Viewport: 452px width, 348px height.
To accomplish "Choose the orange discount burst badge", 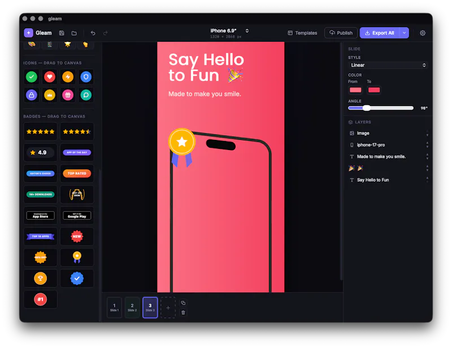I will click(40, 257).
